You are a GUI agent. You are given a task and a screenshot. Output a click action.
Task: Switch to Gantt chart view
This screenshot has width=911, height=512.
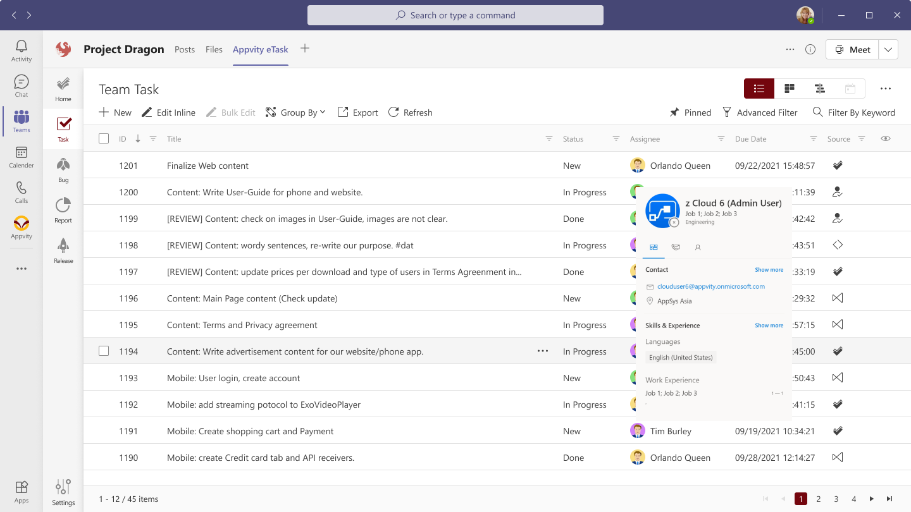tap(819, 88)
